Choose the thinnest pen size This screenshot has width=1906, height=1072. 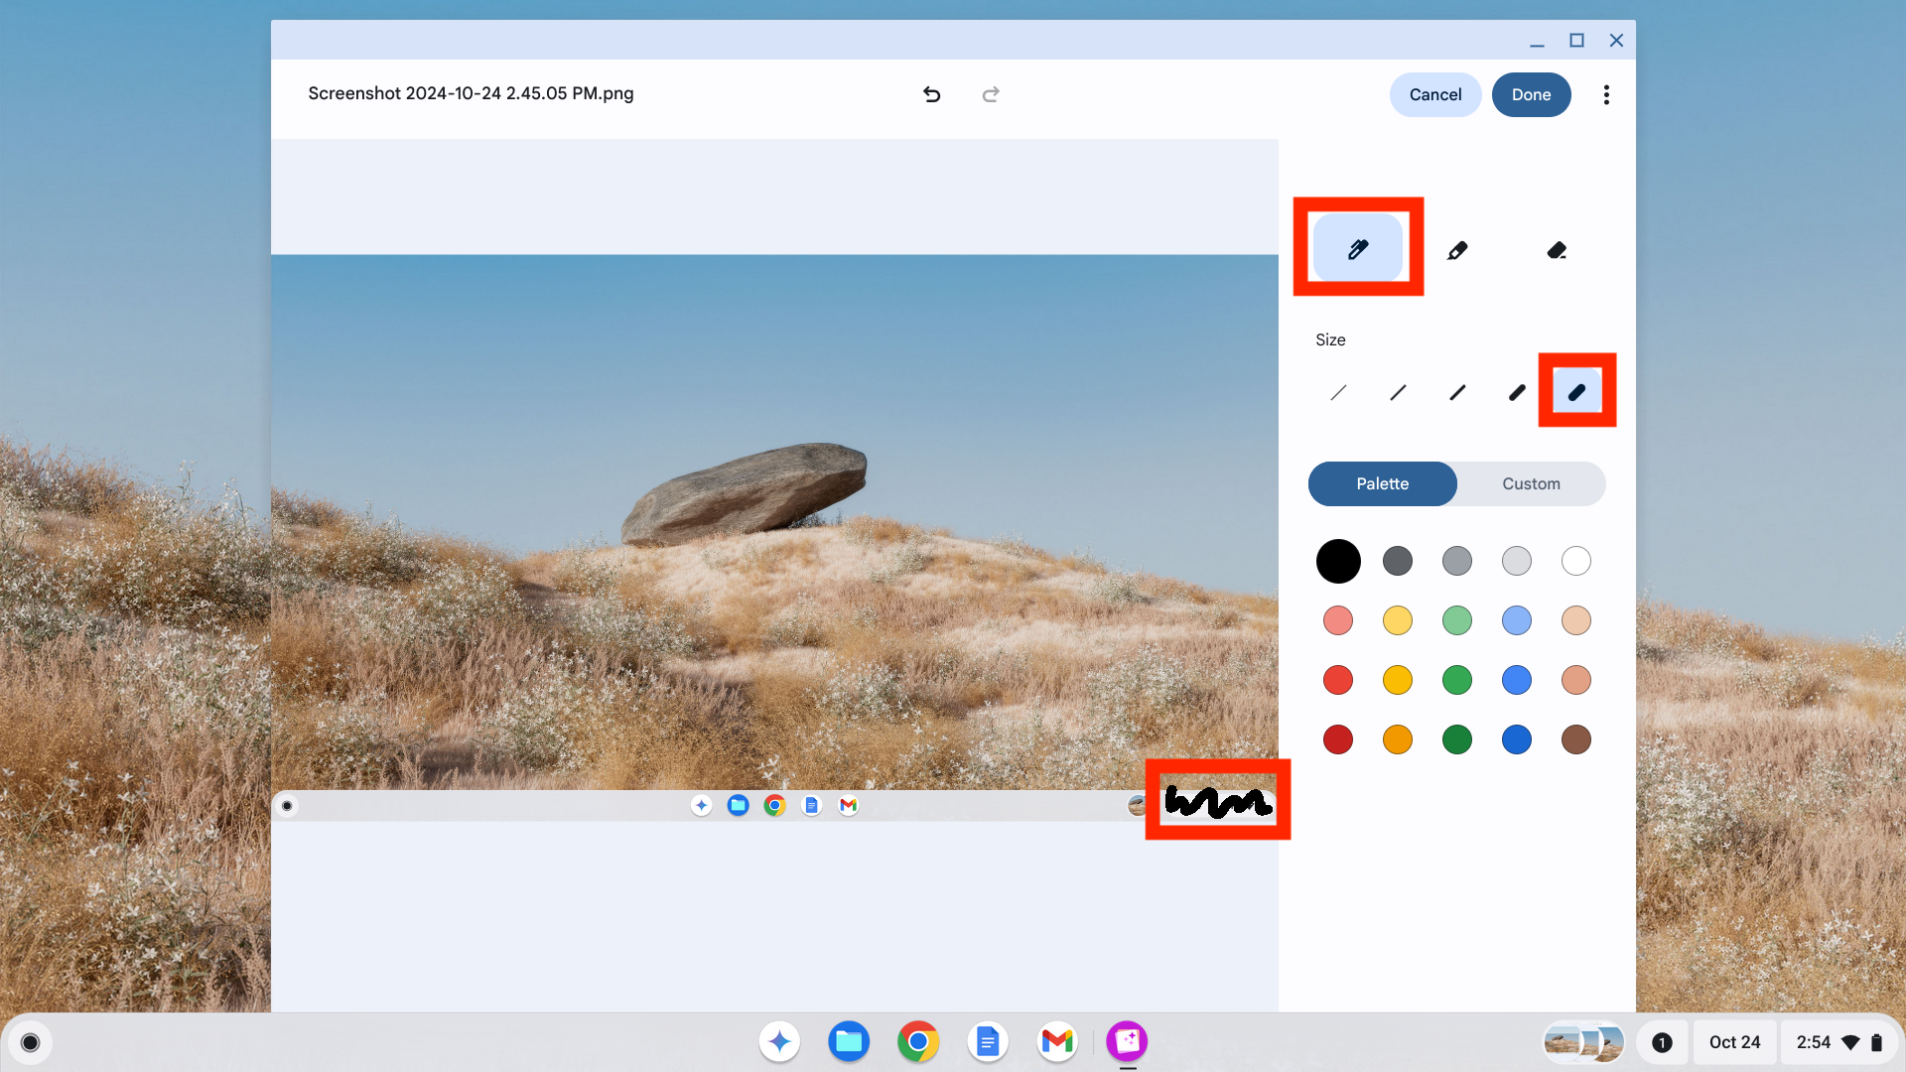(x=1338, y=392)
